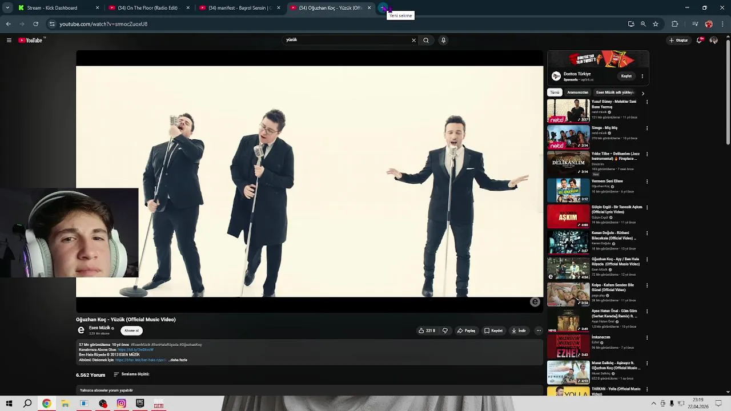The height and width of the screenshot is (411, 731).
Task: Open options for Yusuf Güney video
Action: point(647,102)
